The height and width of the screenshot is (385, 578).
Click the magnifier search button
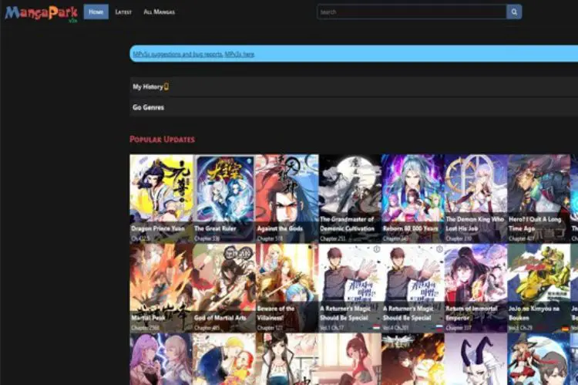514,12
